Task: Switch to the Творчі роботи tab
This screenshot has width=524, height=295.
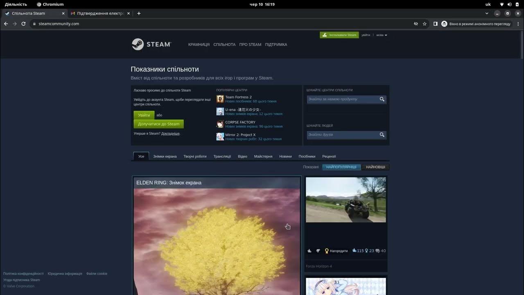Action: click(195, 157)
